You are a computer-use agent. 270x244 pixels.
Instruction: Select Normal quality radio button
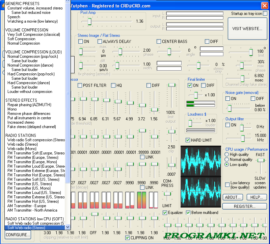(227, 160)
